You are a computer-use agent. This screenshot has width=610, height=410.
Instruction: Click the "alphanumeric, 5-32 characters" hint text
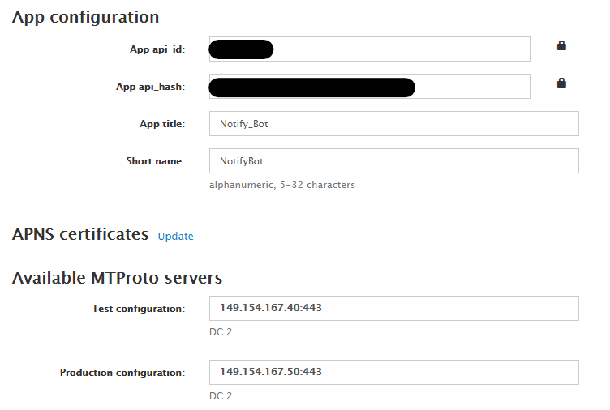281,185
